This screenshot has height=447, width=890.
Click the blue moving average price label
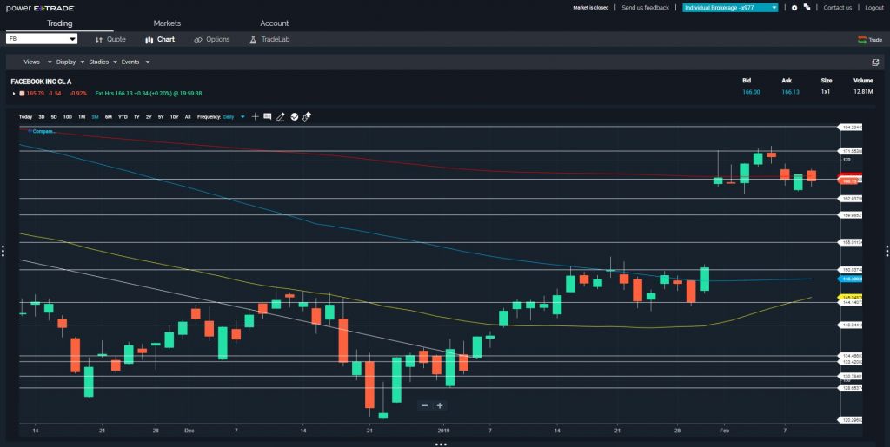point(850,279)
